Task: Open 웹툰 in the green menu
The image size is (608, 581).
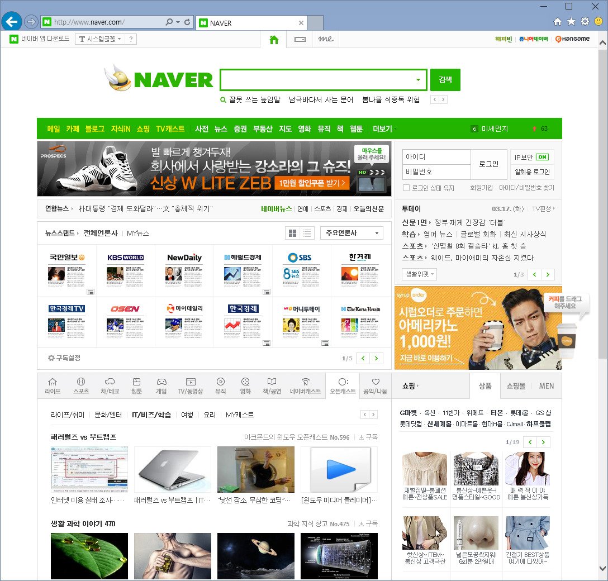Action: 356,128
